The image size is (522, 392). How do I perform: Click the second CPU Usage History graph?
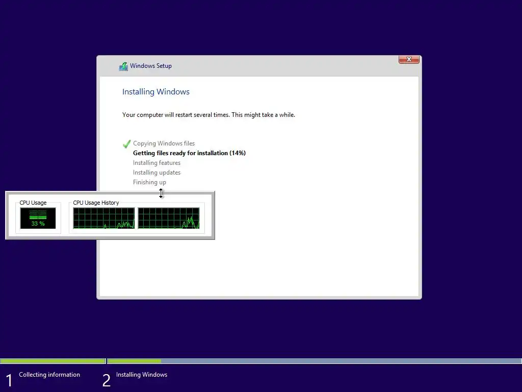tap(169, 218)
